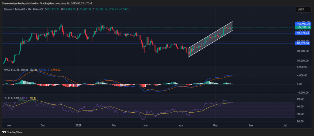Click the published on TradingView.com header text
This screenshot has height=136, width=314.
(x=46, y=3)
